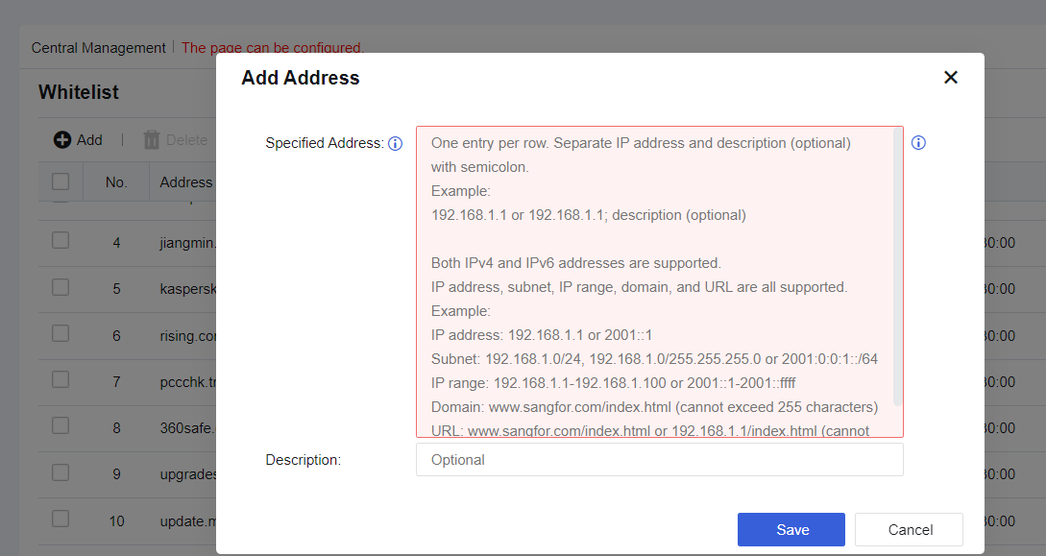Click the Cancel button

click(x=910, y=529)
